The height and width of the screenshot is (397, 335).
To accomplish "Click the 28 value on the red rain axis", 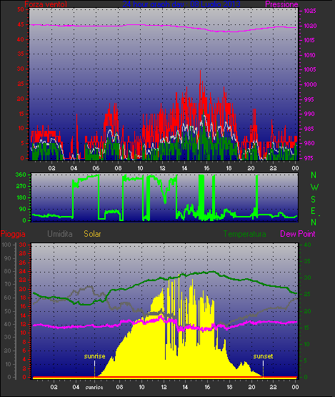I will coord(23,253).
